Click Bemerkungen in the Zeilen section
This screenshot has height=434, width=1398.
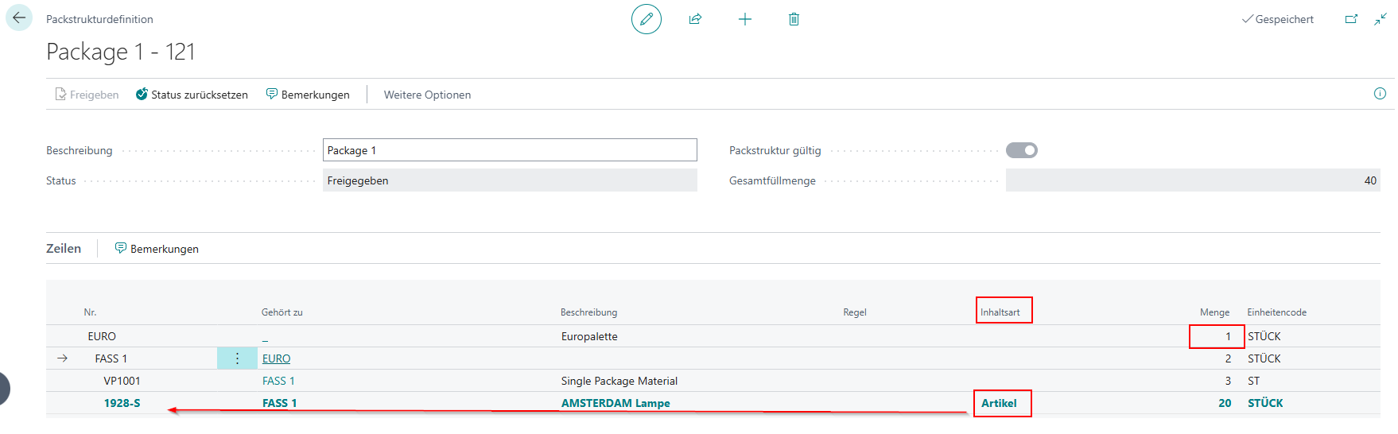[157, 249]
